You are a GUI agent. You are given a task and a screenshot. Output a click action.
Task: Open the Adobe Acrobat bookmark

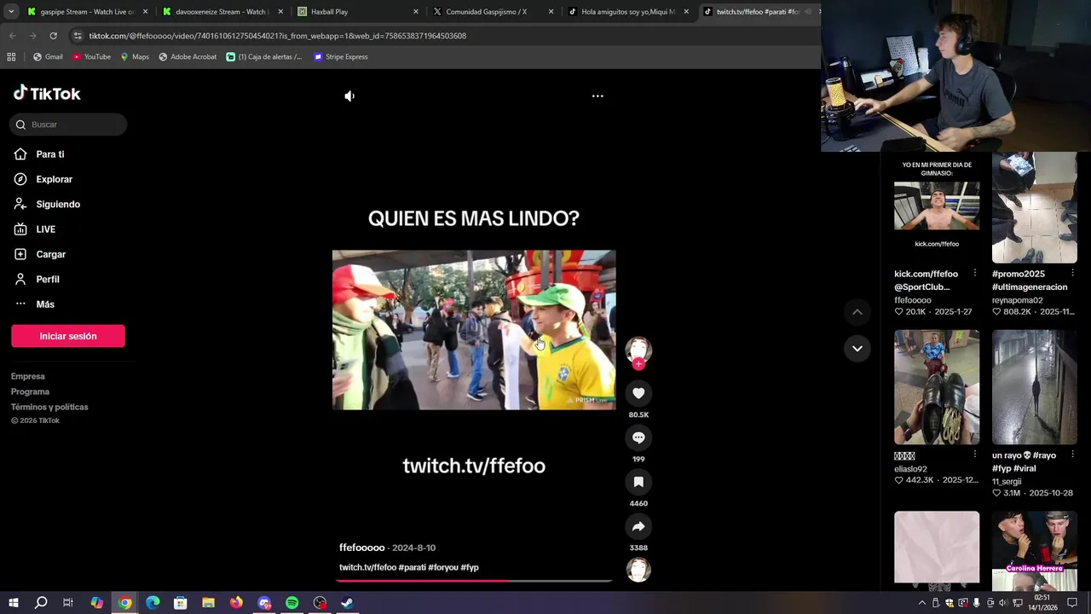188,57
